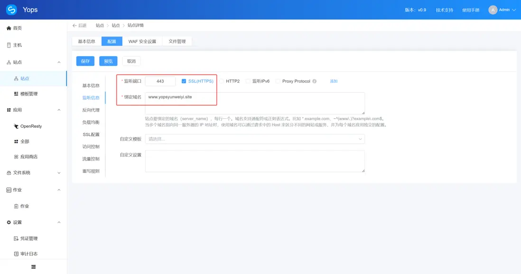Collapse the 站点 sidebar group chevron
Viewport: 521px width, 274px height.
point(59,63)
